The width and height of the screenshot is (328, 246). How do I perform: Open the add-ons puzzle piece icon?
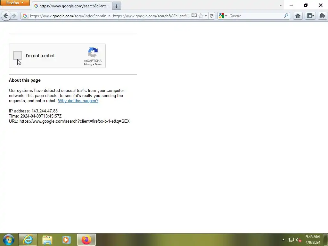322,16
